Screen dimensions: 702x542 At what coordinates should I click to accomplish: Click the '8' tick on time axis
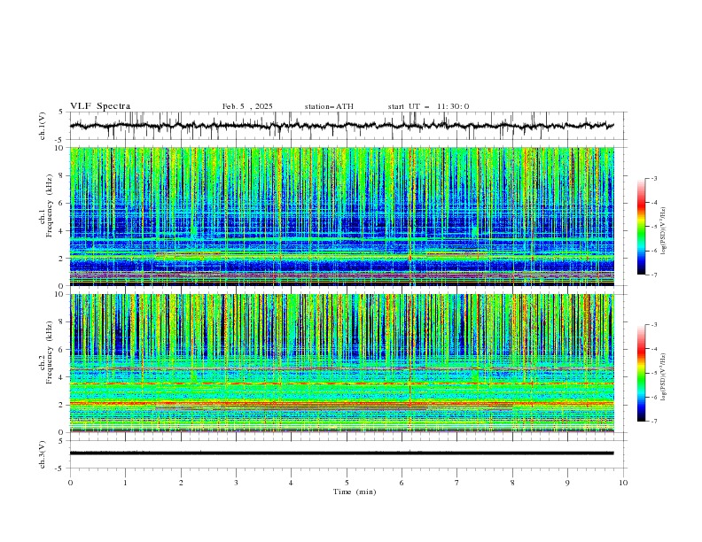coord(512,483)
